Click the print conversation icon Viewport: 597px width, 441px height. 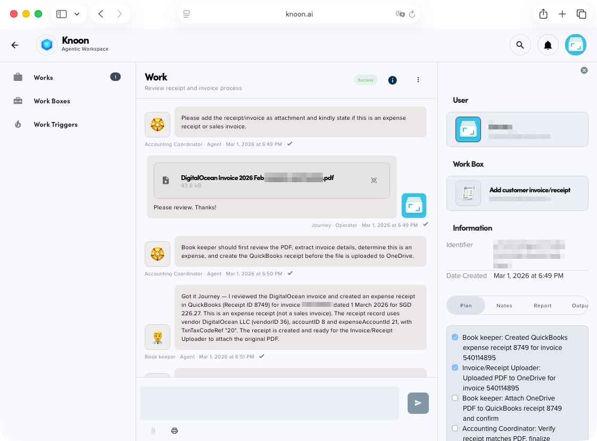coord(175,430)
